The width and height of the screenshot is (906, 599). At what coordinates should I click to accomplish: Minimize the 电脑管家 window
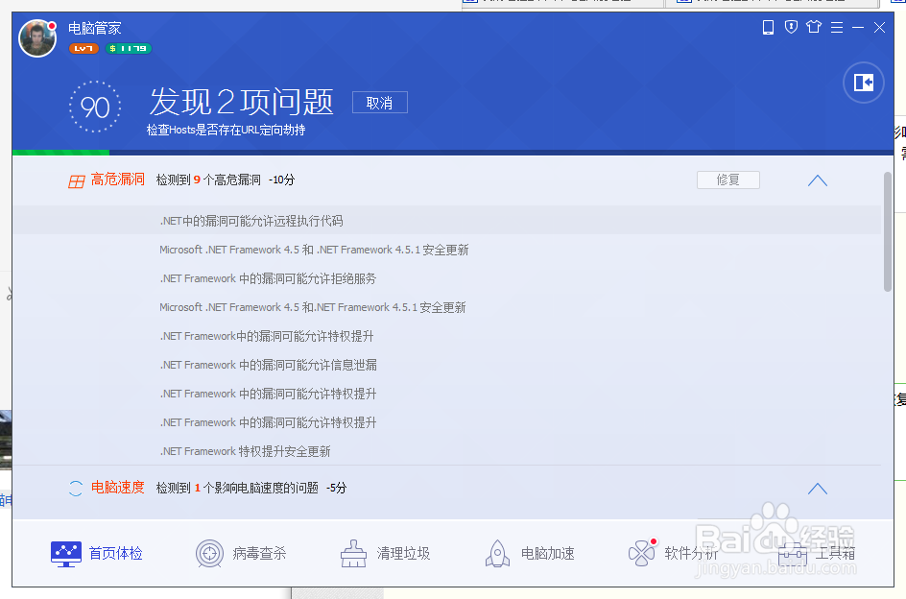pos(858,27)
